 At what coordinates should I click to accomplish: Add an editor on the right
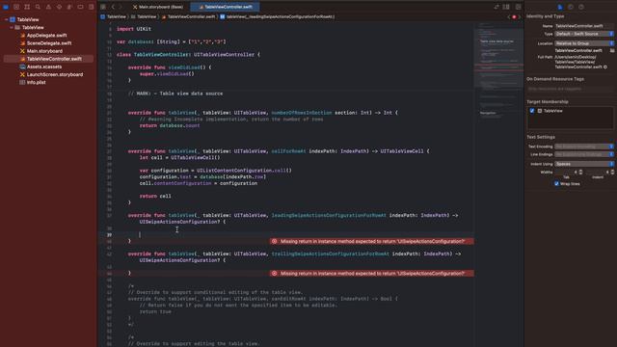(x=519, y=7)
